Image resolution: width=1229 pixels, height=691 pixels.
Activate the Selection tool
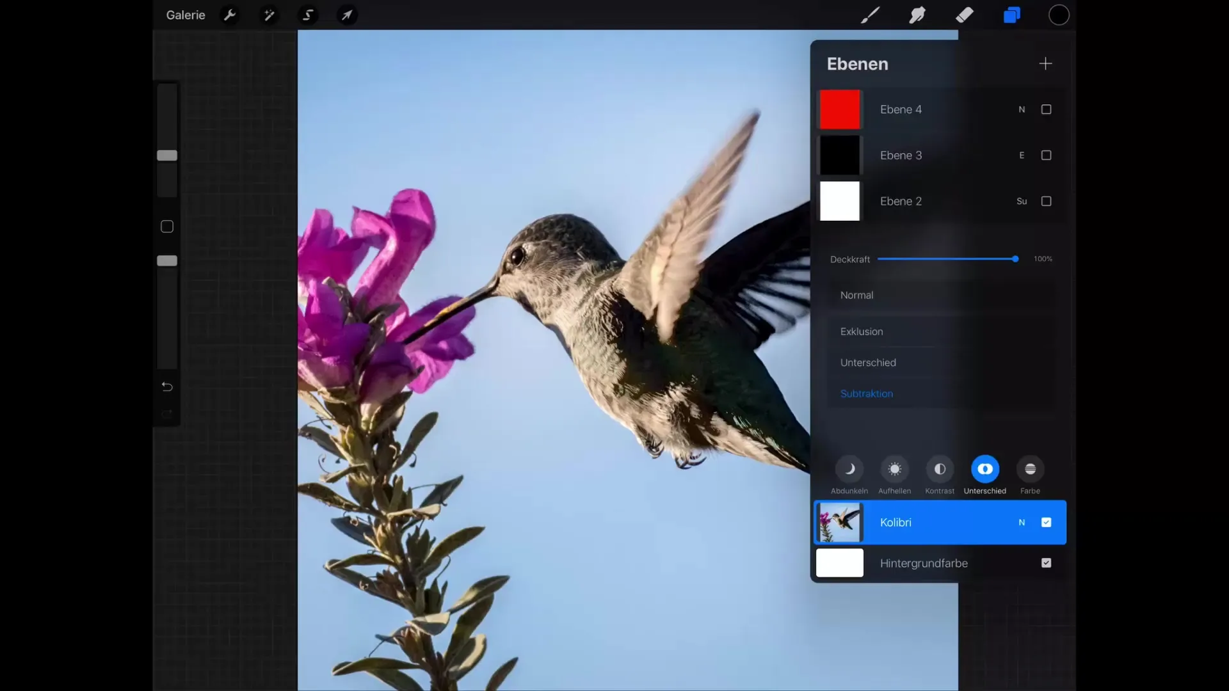pyautogui.click(x=308, y=15)
